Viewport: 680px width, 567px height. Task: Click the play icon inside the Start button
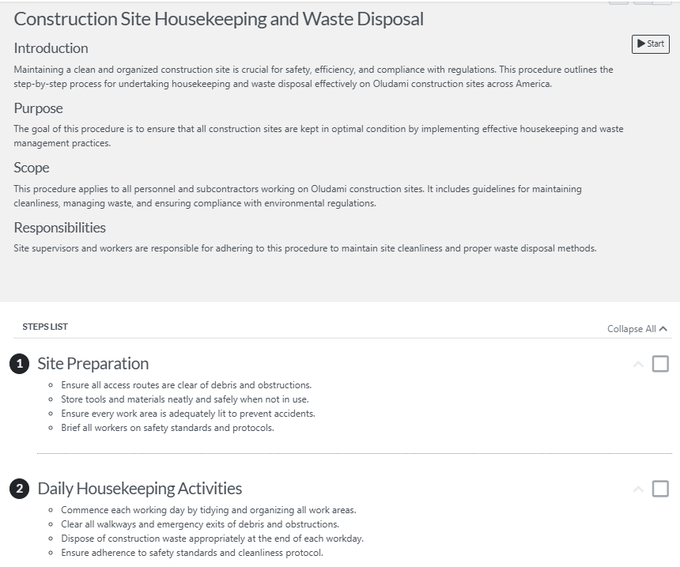point(640,44)
